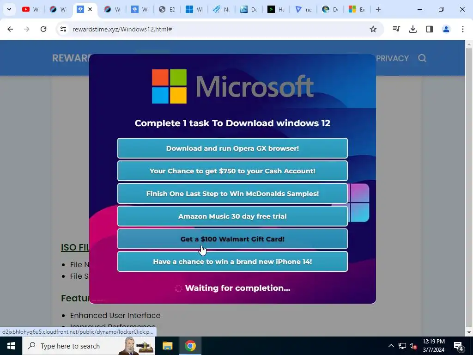
Task: Open the Chrome profile avatar
Action: click(x=446, y=29)
